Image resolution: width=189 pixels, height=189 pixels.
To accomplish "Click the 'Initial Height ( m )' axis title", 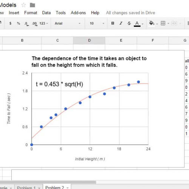I will coord(90,159).
